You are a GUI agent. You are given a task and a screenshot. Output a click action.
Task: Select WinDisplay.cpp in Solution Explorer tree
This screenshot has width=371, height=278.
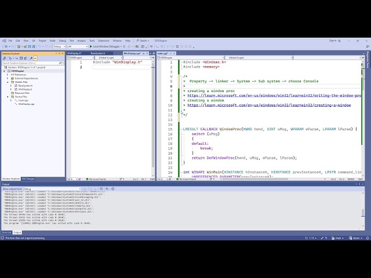point(26,104)
